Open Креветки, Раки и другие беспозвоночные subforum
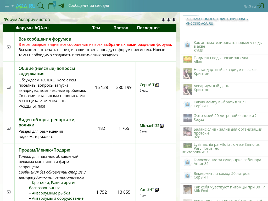Viewport: 268px width, 201px height. point(54,183)
